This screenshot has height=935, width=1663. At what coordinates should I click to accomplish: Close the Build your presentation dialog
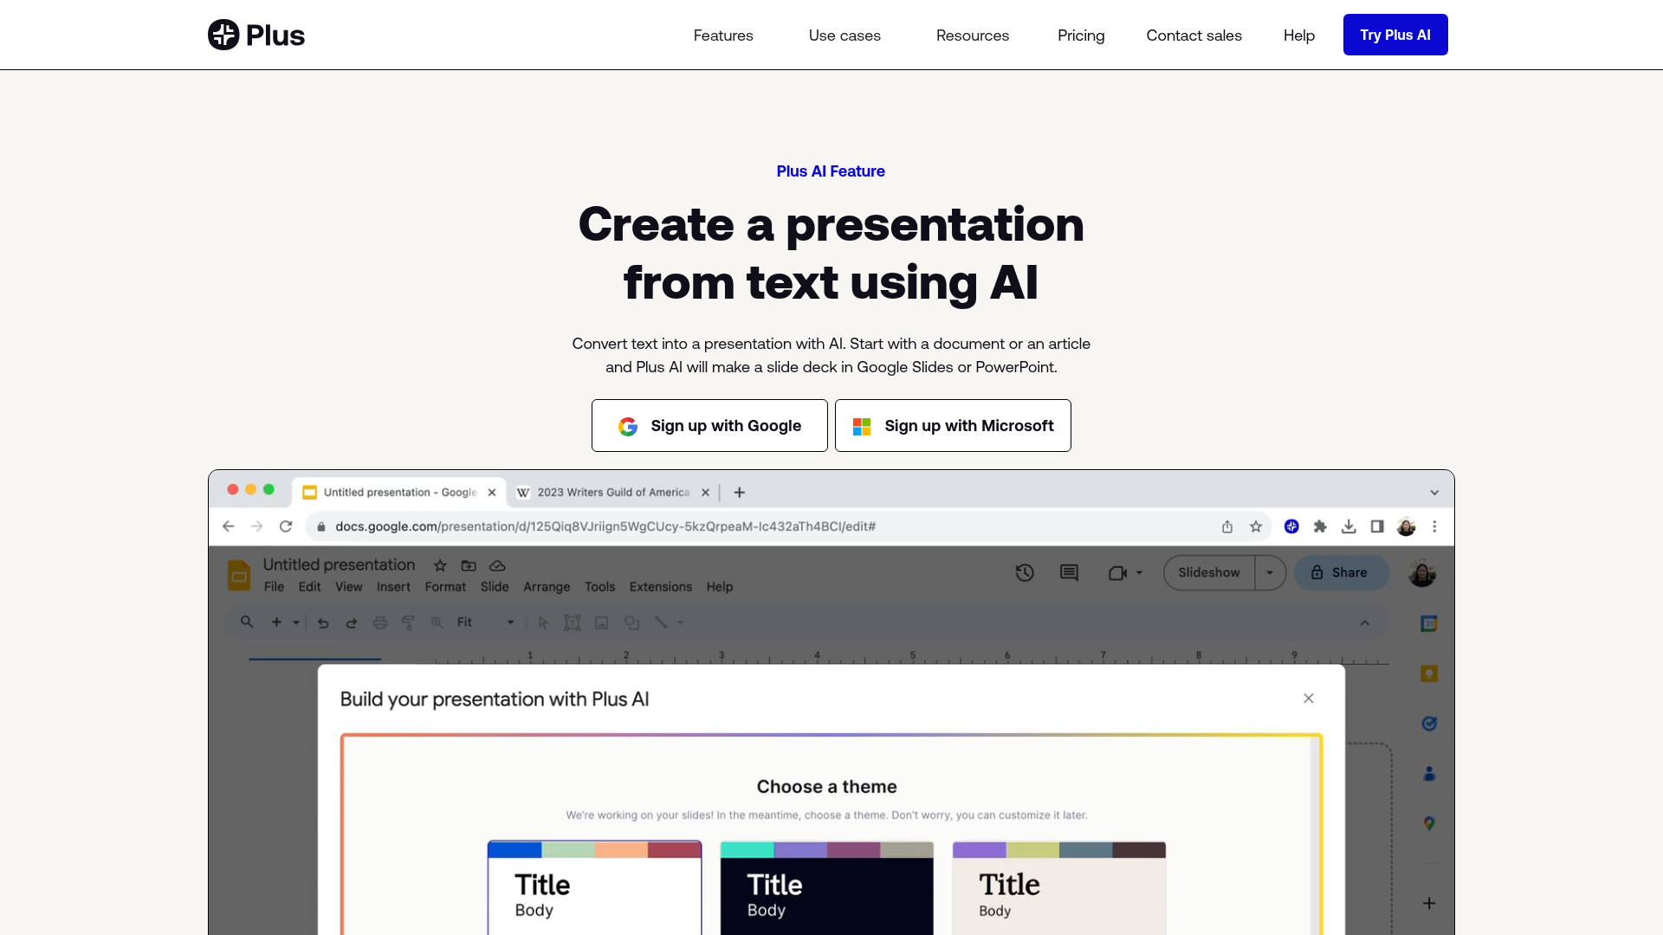[x=1309, y=699]
